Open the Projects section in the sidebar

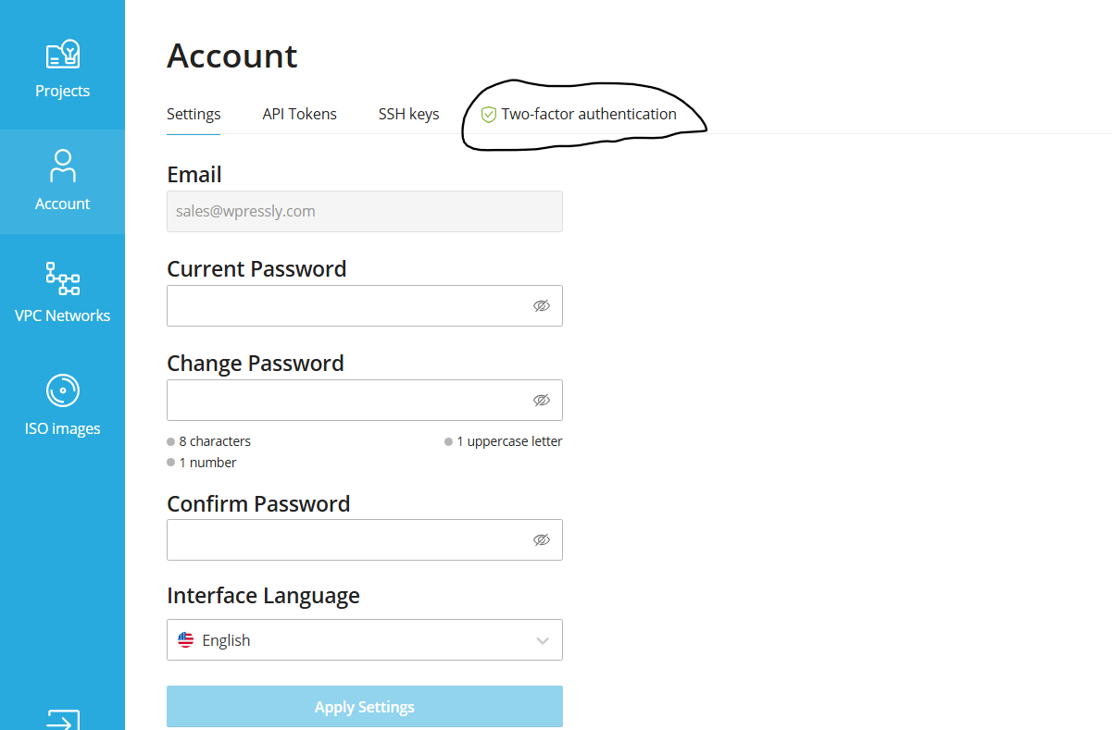tap(62, 65)
